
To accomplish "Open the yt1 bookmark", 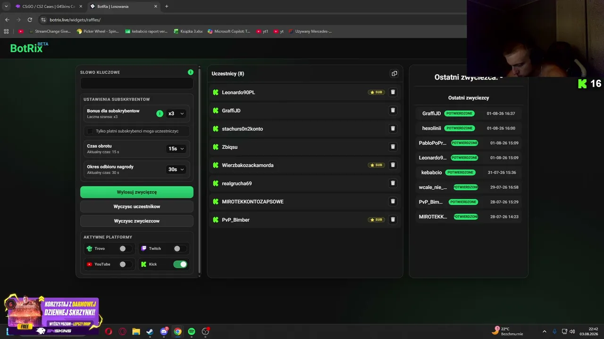I will coord(262,32).
